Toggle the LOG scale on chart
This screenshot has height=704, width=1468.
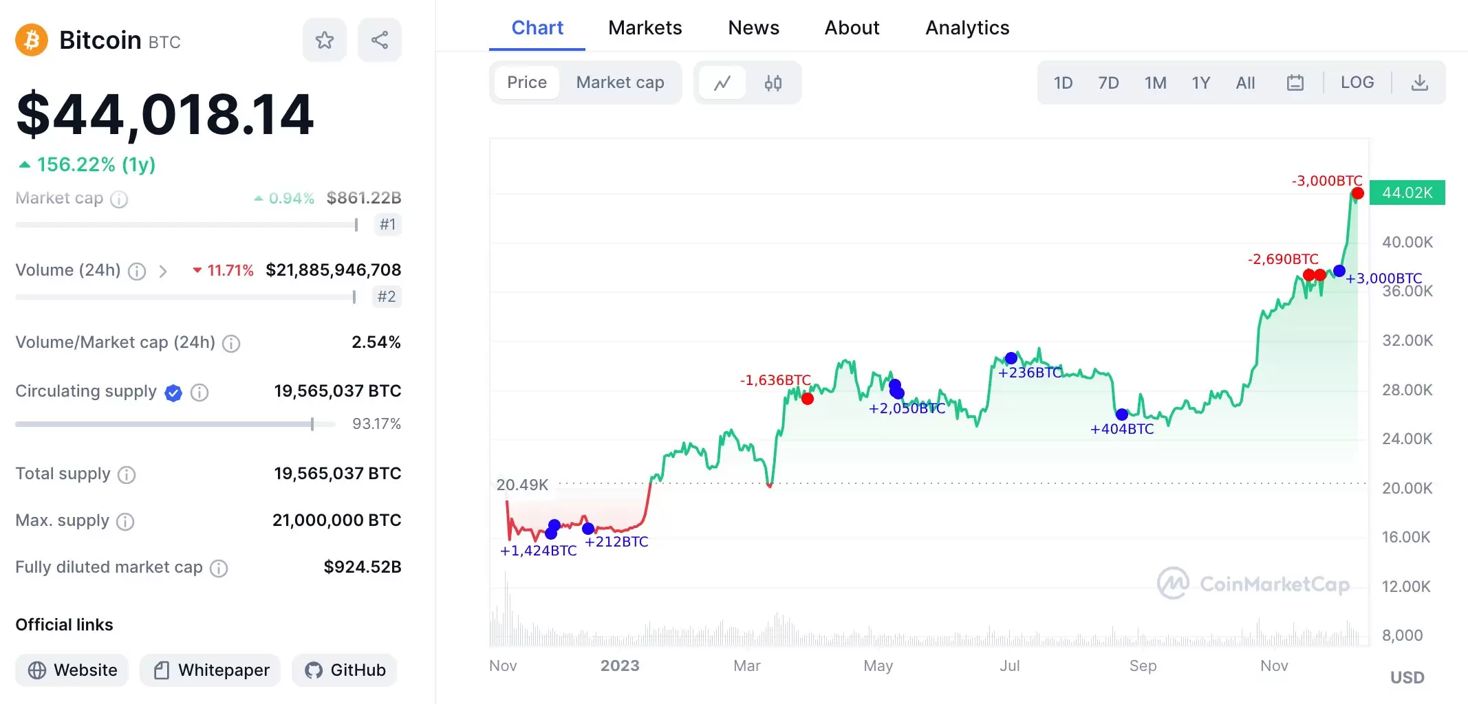(x=1357, y=82)
